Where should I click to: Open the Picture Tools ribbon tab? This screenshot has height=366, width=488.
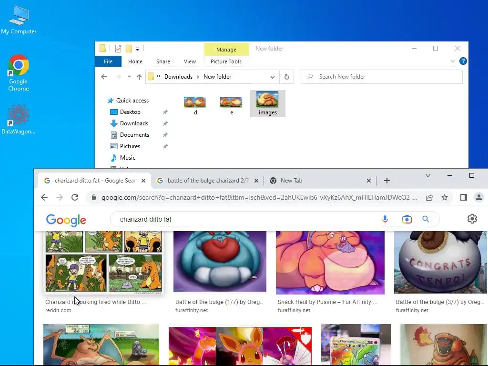pyautogui.click(x=226, y=61)
